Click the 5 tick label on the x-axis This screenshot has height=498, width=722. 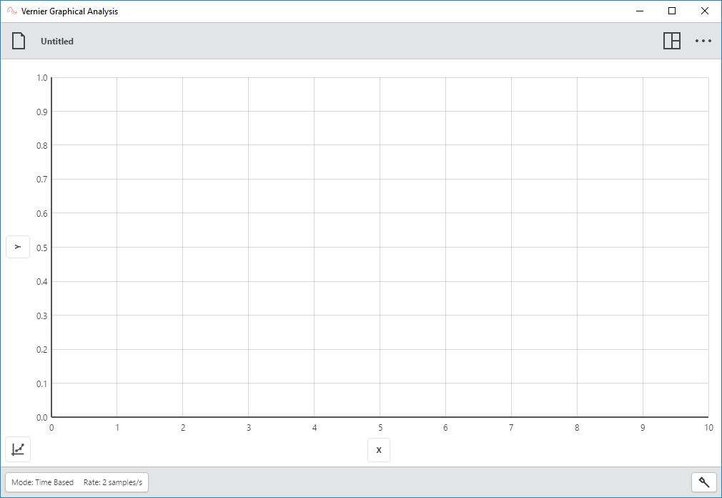coord(380,427)
